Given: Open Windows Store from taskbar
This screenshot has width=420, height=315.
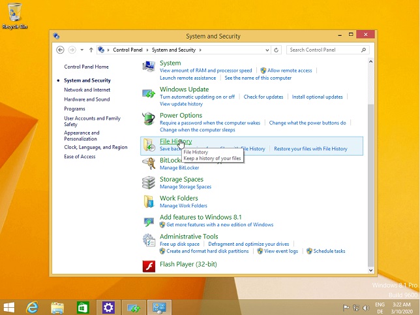Looking at the screenshot, I should (x=82, y=308).
